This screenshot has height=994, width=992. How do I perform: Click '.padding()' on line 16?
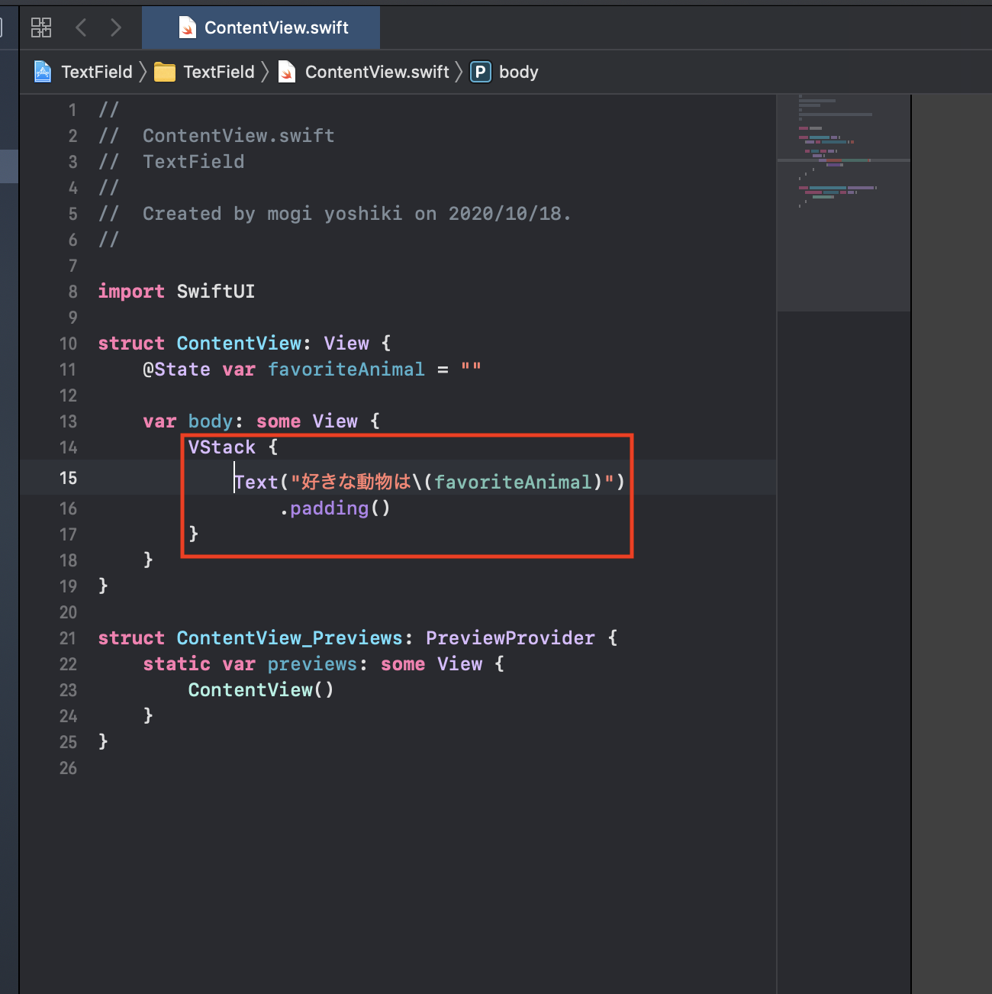tap(335, 508)
